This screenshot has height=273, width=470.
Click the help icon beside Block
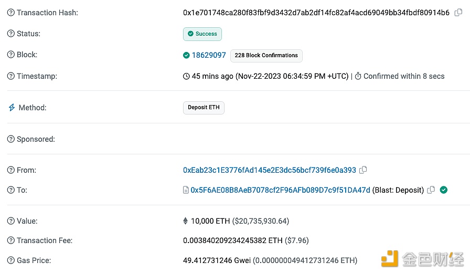pos(11,55)
